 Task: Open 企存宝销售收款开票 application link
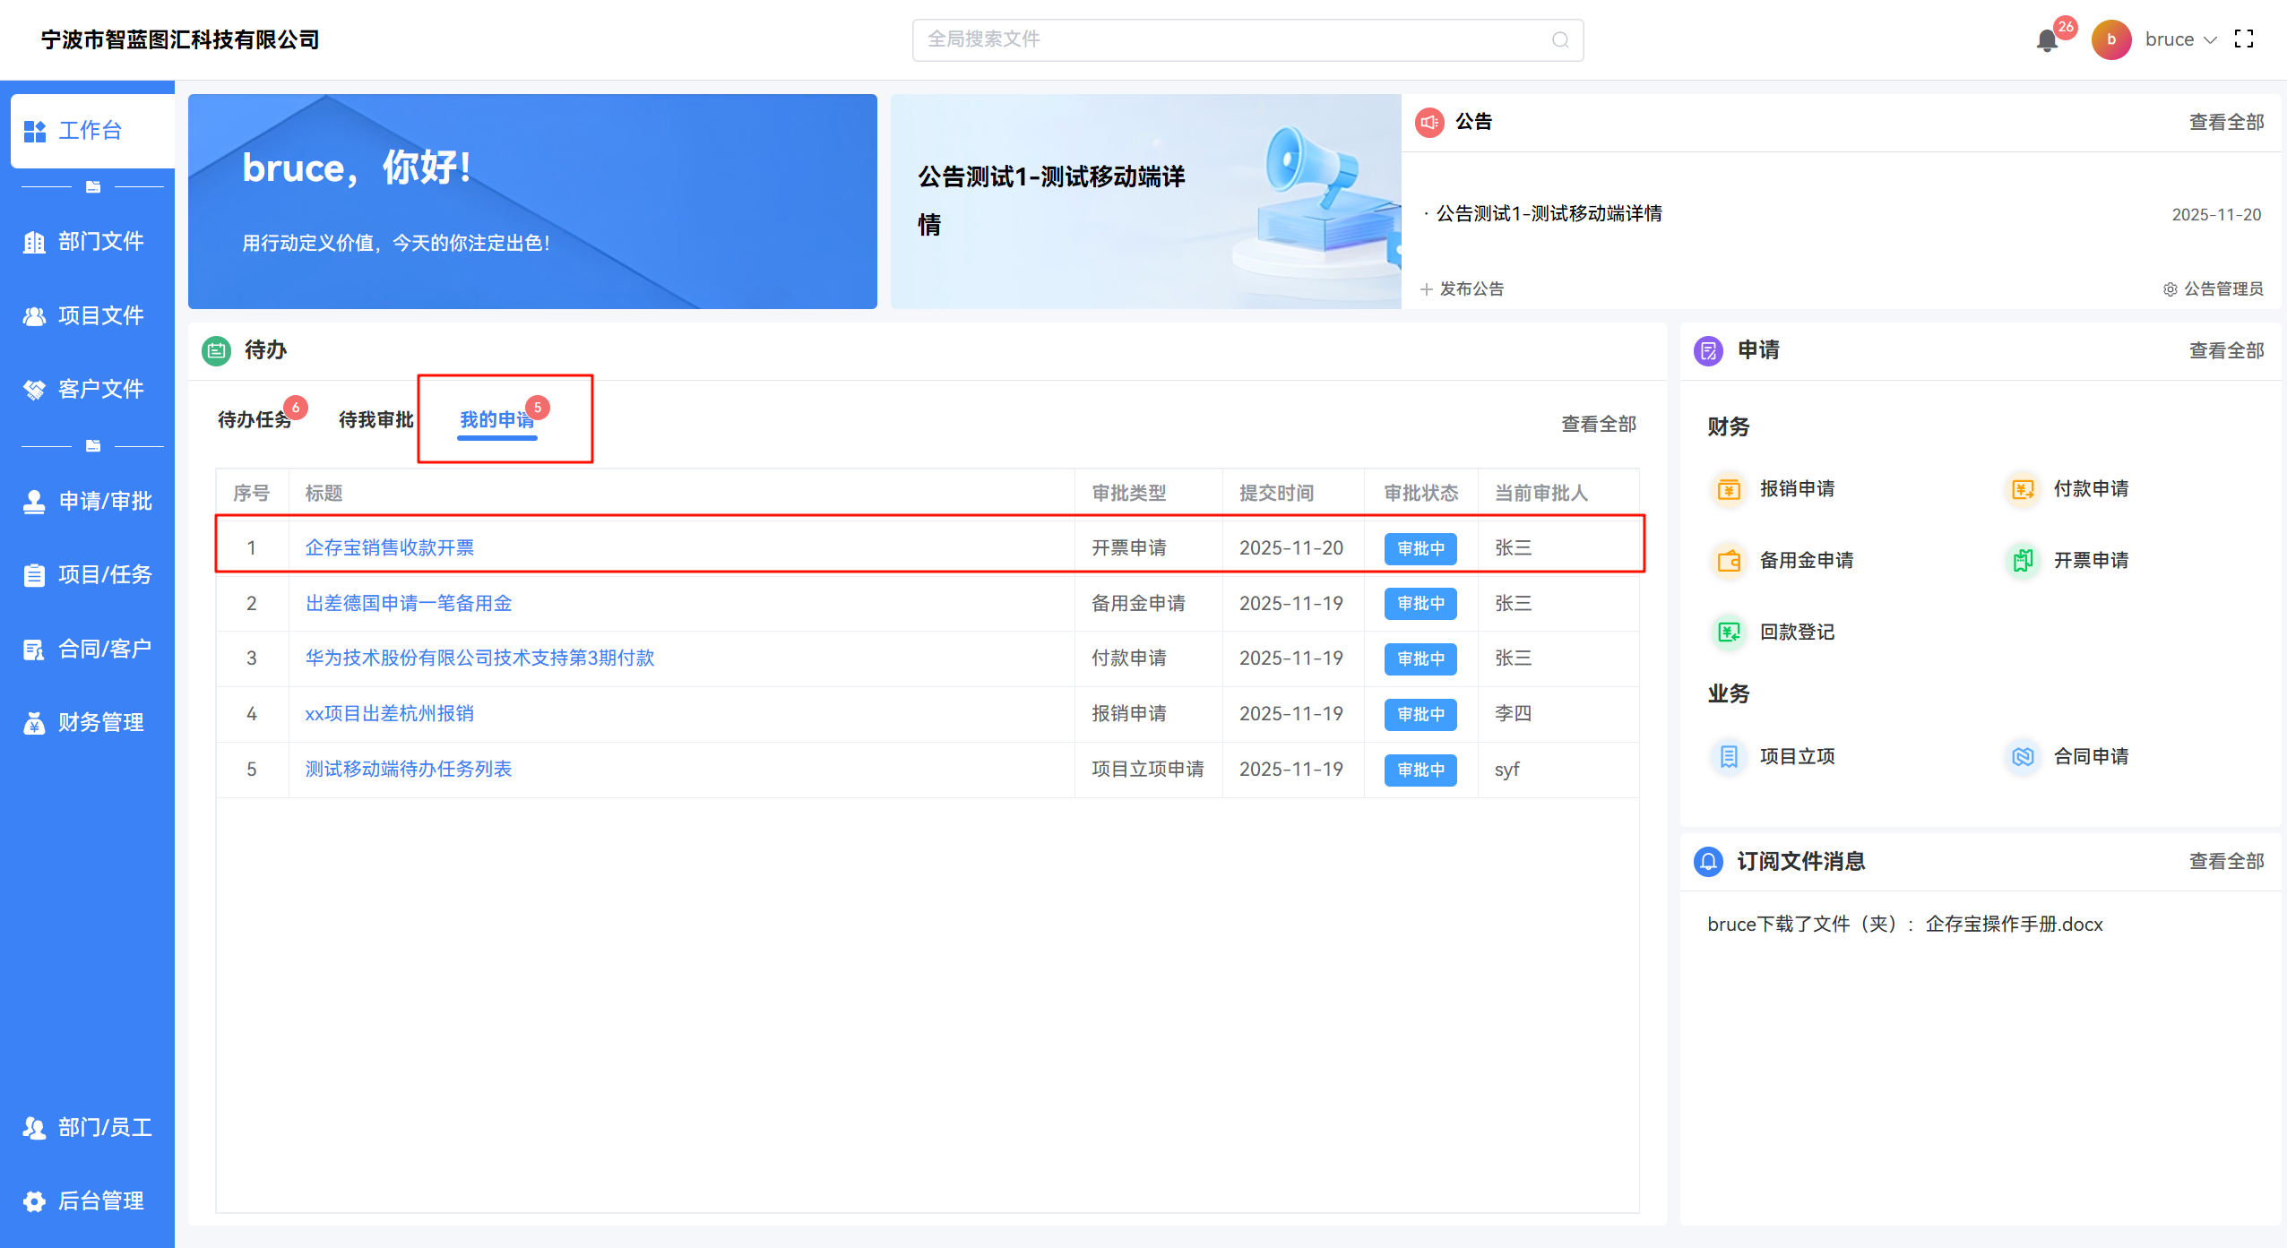tap(389, 548)
